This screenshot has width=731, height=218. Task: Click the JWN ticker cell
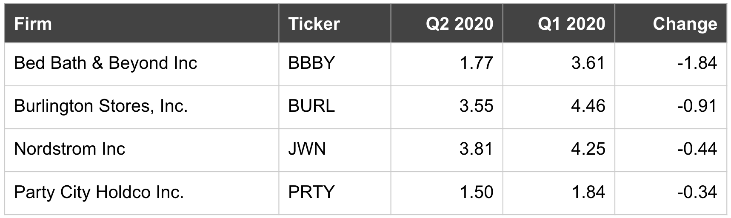click(x=307, y=149)
